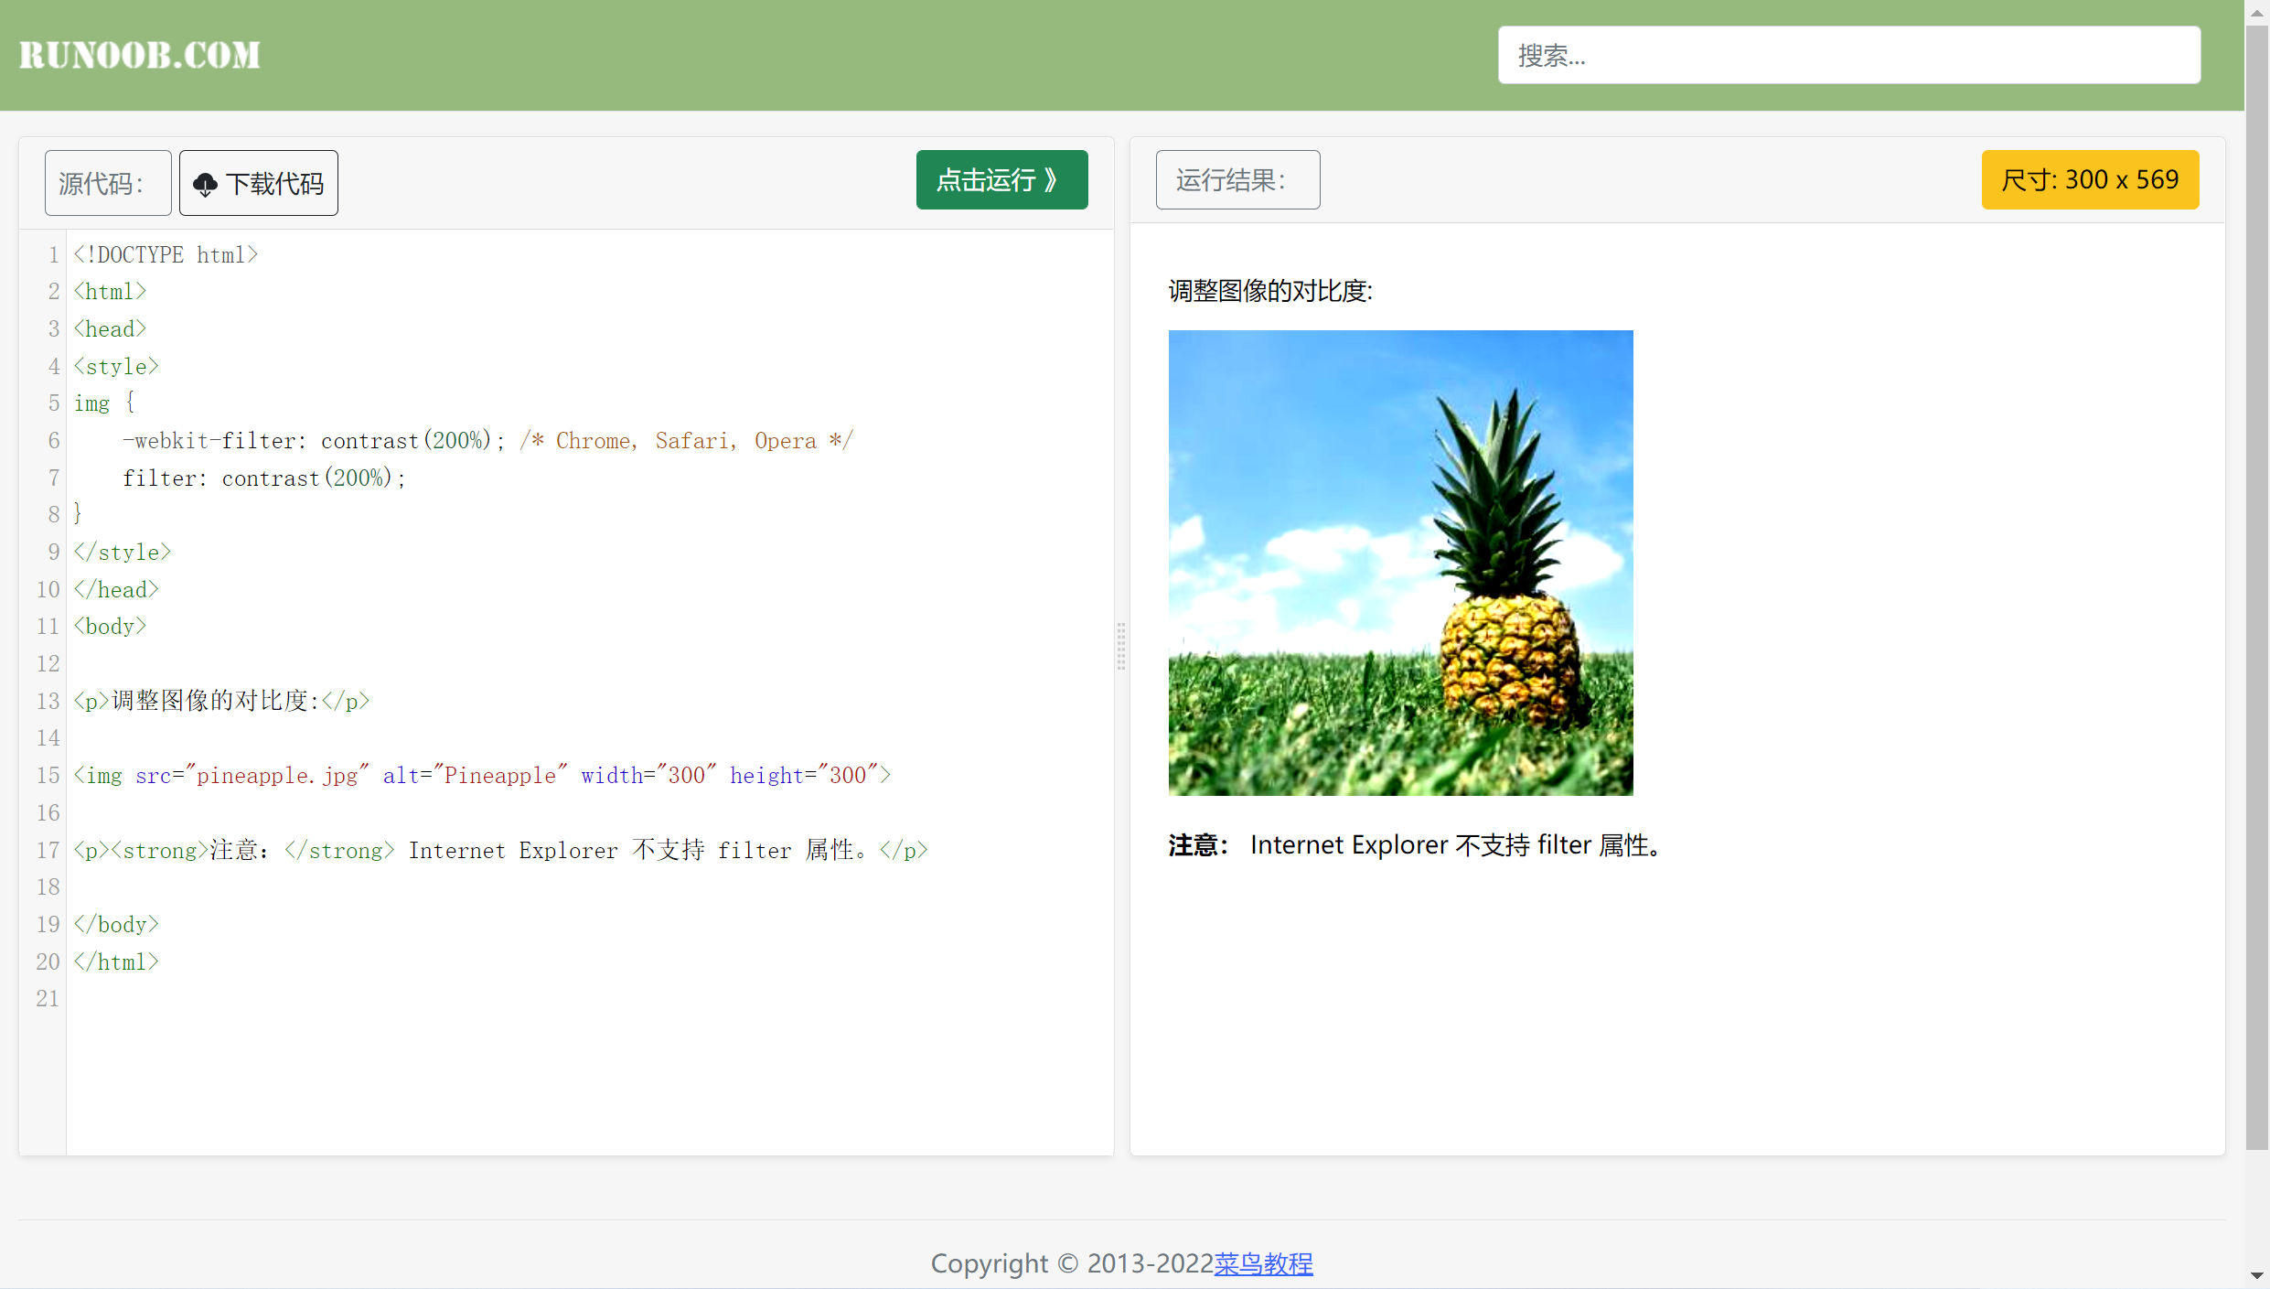
Task: Click the 'img {' selector line
Action: 104,403
